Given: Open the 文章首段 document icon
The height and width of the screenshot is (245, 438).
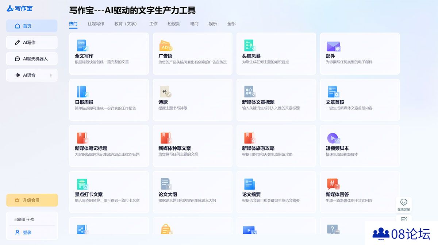Looking at the screenshot, I should coord(333,92).
